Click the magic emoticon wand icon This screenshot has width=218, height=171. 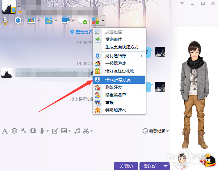(x=24, y=131)
